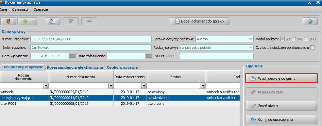Click the blue help question mark icon

pyautogui.click(x=310, y=21)
